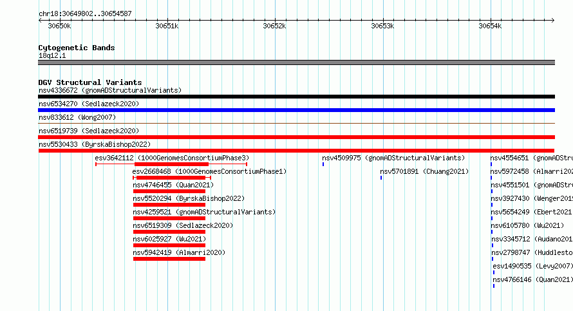Click the 30652k ruler tick label
Image resolution: width=573 pixels, height=311 pixels.
click(x=274, y=26)
